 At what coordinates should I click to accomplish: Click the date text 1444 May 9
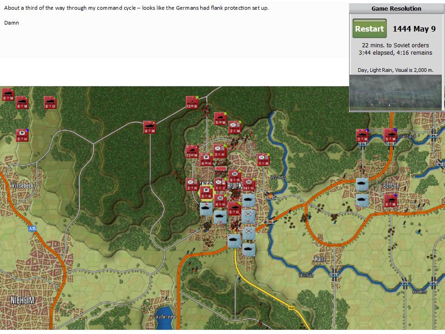[x=414, y=29]
